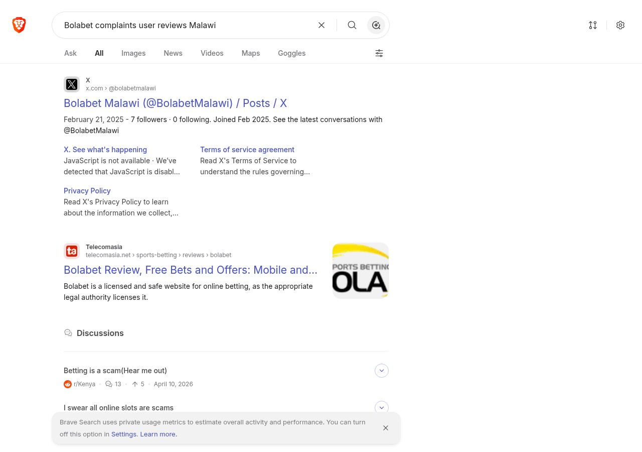Image resolution: width=642 pixels, height=452 pixels.
Task: Click the Reddit icon beside r/Kenya
Action: pyautogui.click(x=68, y=384)
